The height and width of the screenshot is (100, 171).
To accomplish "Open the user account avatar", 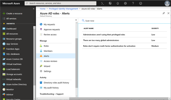I will tap(167, 3).
